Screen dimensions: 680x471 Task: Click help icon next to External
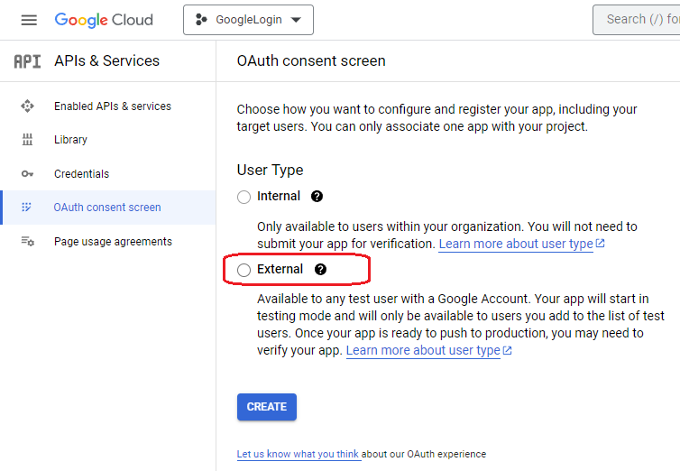tap(320, 270)
